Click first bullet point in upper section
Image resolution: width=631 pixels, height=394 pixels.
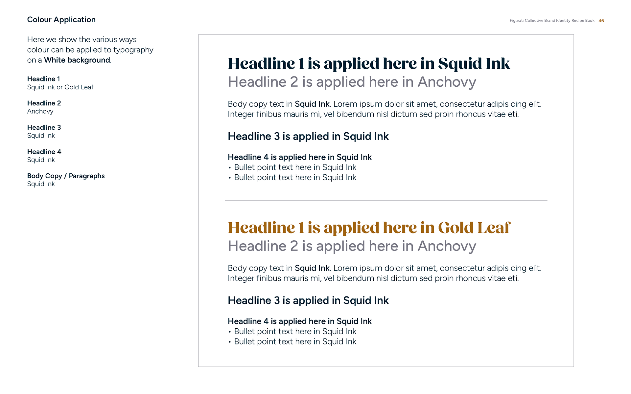pos(295,167)
